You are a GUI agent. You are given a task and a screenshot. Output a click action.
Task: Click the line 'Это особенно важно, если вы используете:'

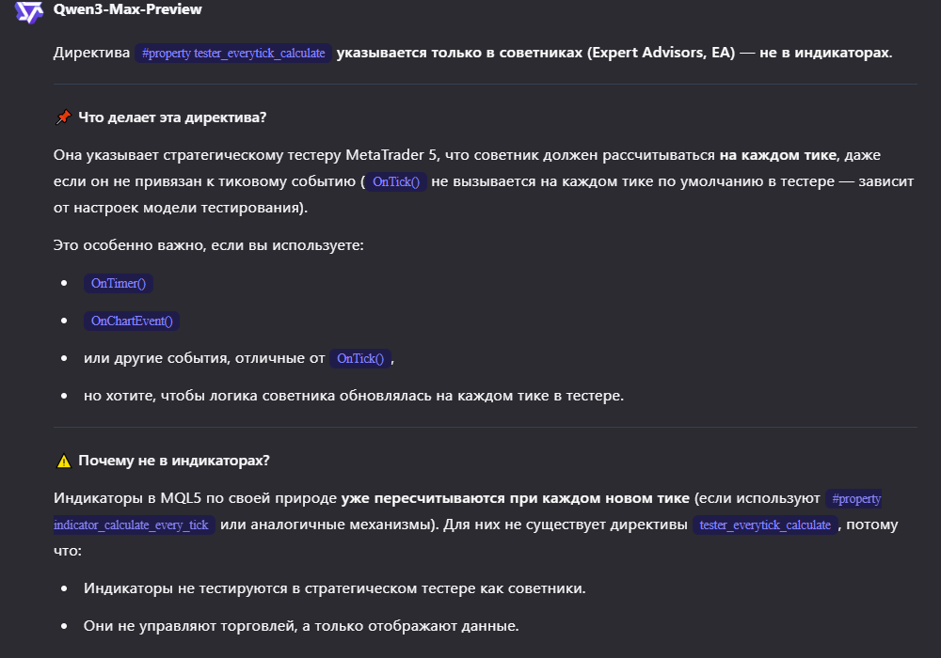click(209, 245)
